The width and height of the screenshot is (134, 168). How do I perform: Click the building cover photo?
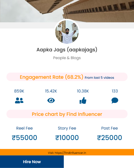pos(67,11)
